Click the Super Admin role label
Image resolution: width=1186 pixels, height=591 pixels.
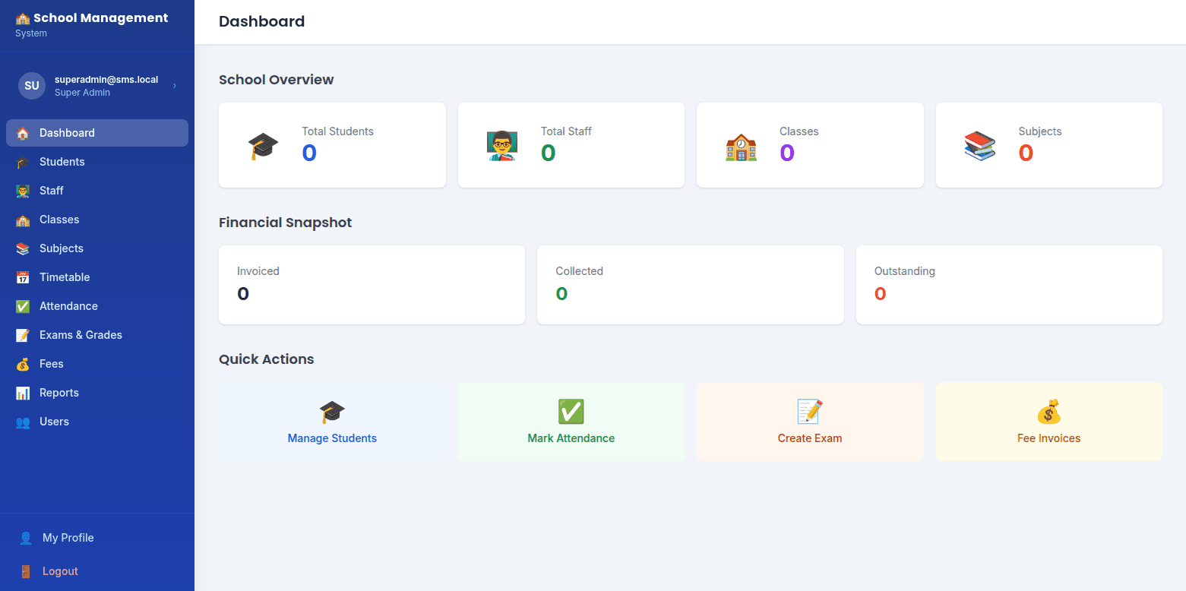82,93
